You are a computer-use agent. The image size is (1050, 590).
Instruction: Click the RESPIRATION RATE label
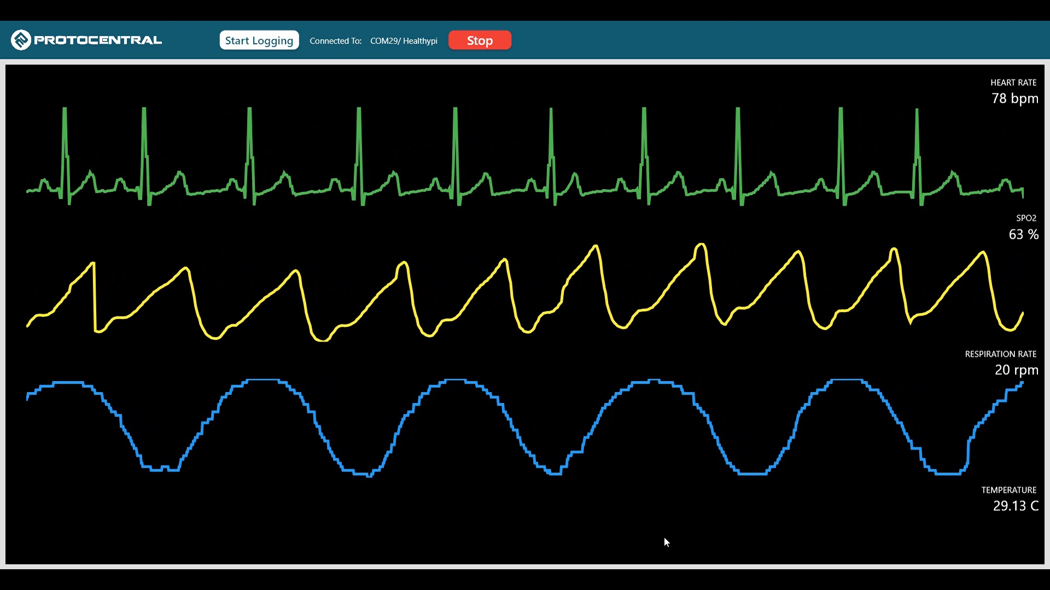click(1000, 354)
